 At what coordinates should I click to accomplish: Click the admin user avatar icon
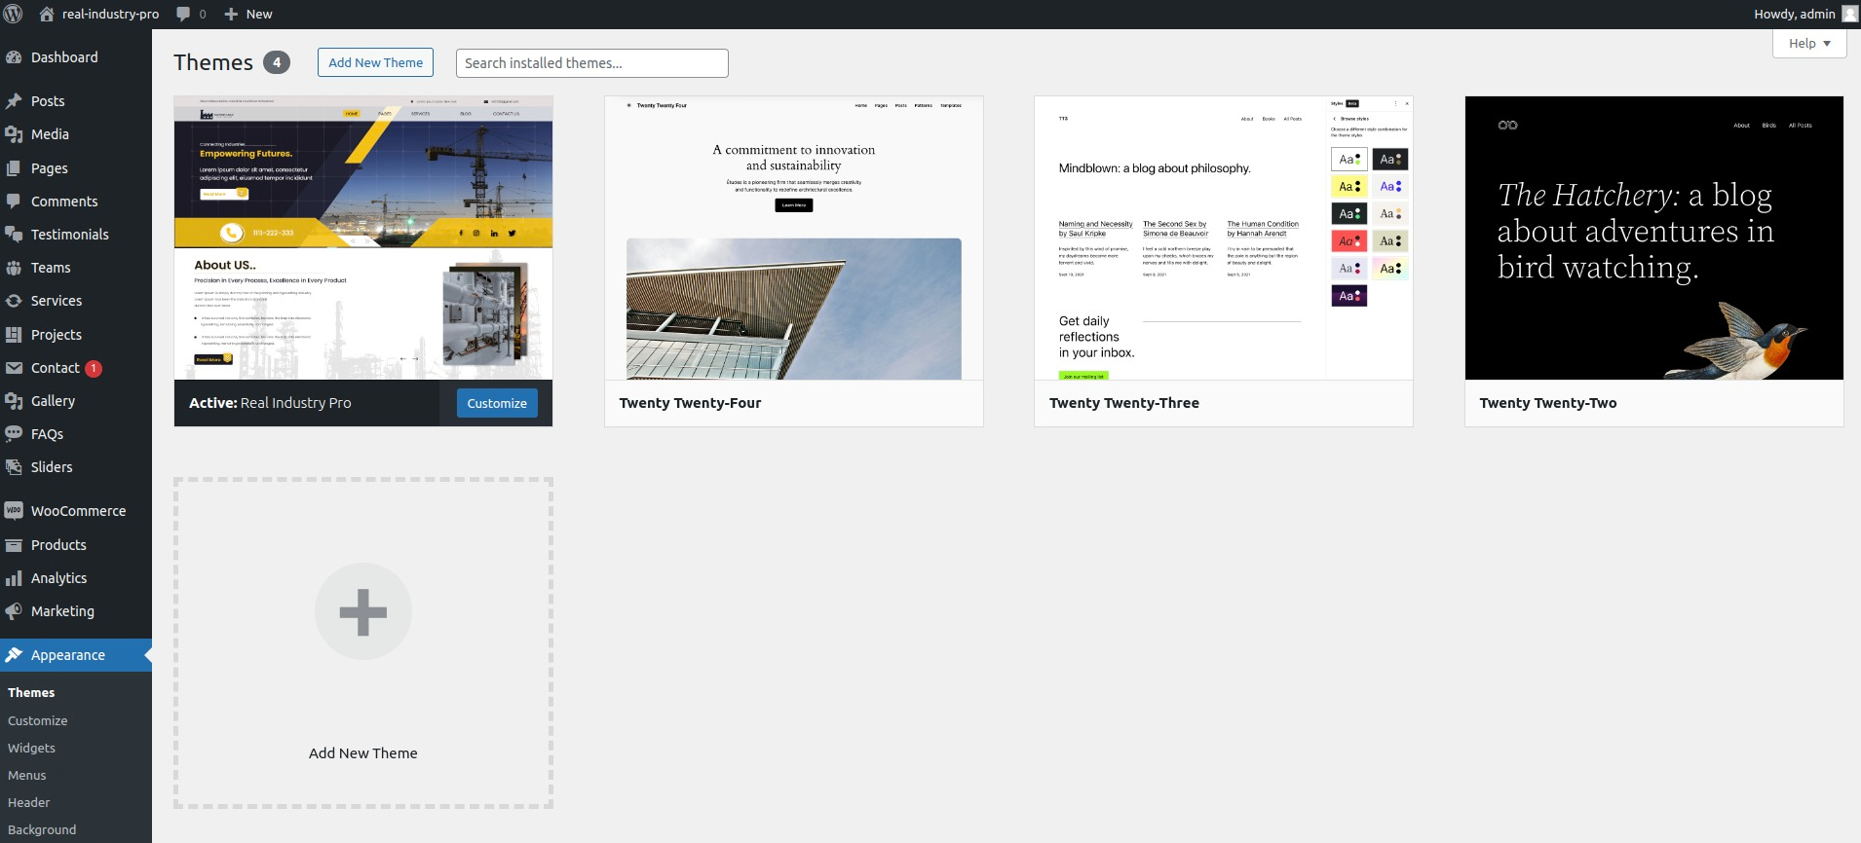(x=1850, y=14)
